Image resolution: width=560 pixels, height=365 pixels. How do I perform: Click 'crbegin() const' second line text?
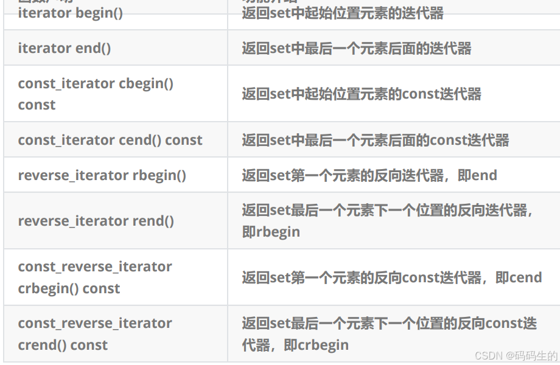point(69,288)
